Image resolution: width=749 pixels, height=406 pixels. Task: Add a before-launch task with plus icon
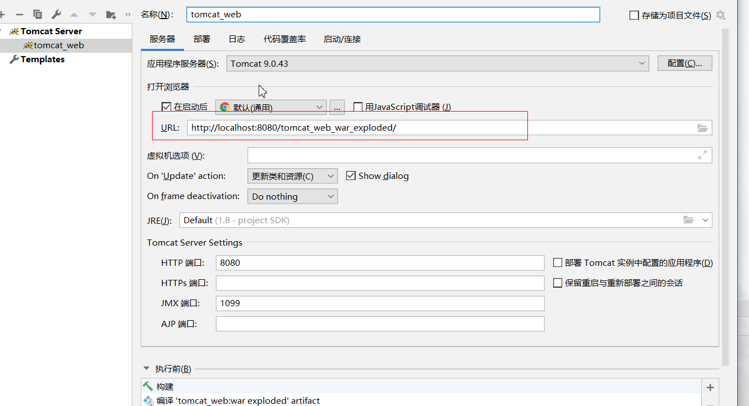tap(710, 387)
